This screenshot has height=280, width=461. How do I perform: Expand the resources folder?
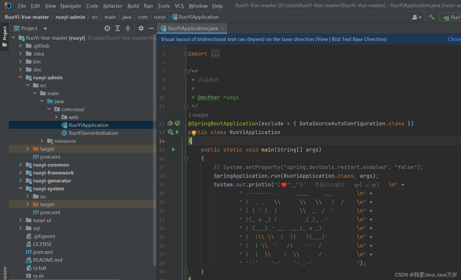42,141
